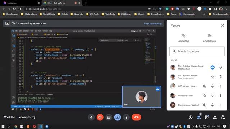
Task: Click Md. Rokibul Hasan (You) participant name
Action: [x=191, y=66]
